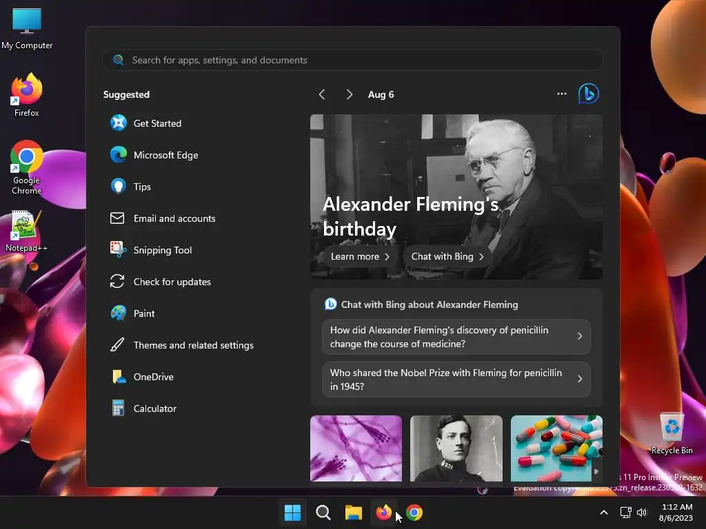Click the search apps, settings, documents field
Image resolution: width=706 pixels, height=529 pixels.
352,60
